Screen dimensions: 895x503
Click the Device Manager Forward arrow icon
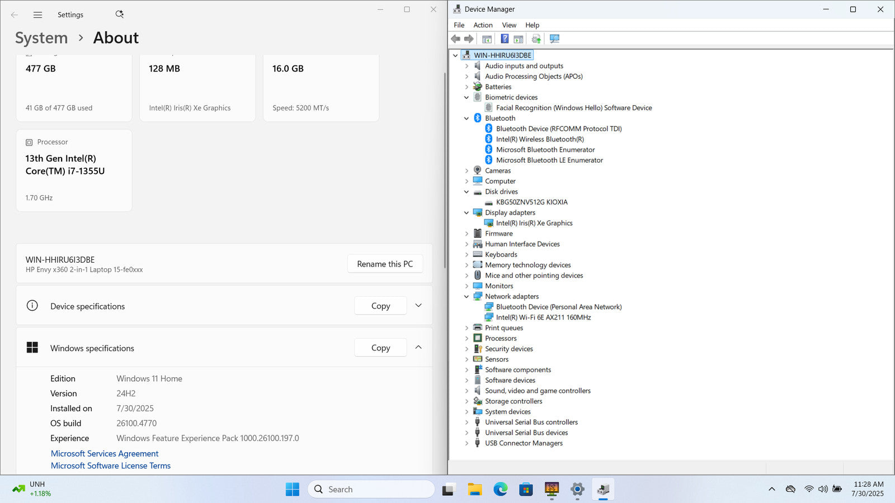click(x=469, y=39)
